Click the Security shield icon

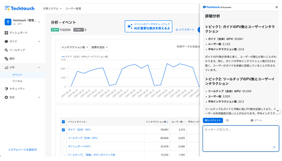click(6, 89)
